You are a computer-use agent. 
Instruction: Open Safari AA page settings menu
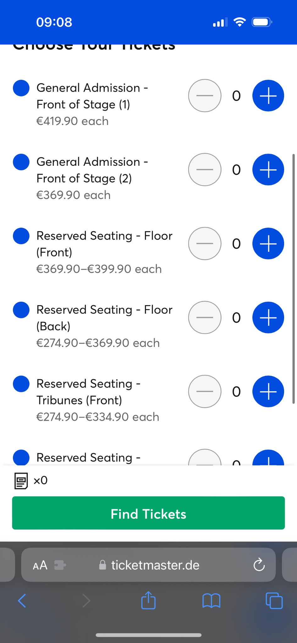(40, 565)
